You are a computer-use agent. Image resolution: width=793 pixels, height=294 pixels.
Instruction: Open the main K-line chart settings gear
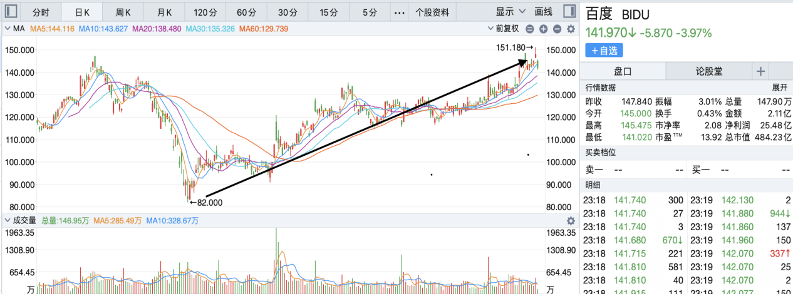tap(571, 29)
